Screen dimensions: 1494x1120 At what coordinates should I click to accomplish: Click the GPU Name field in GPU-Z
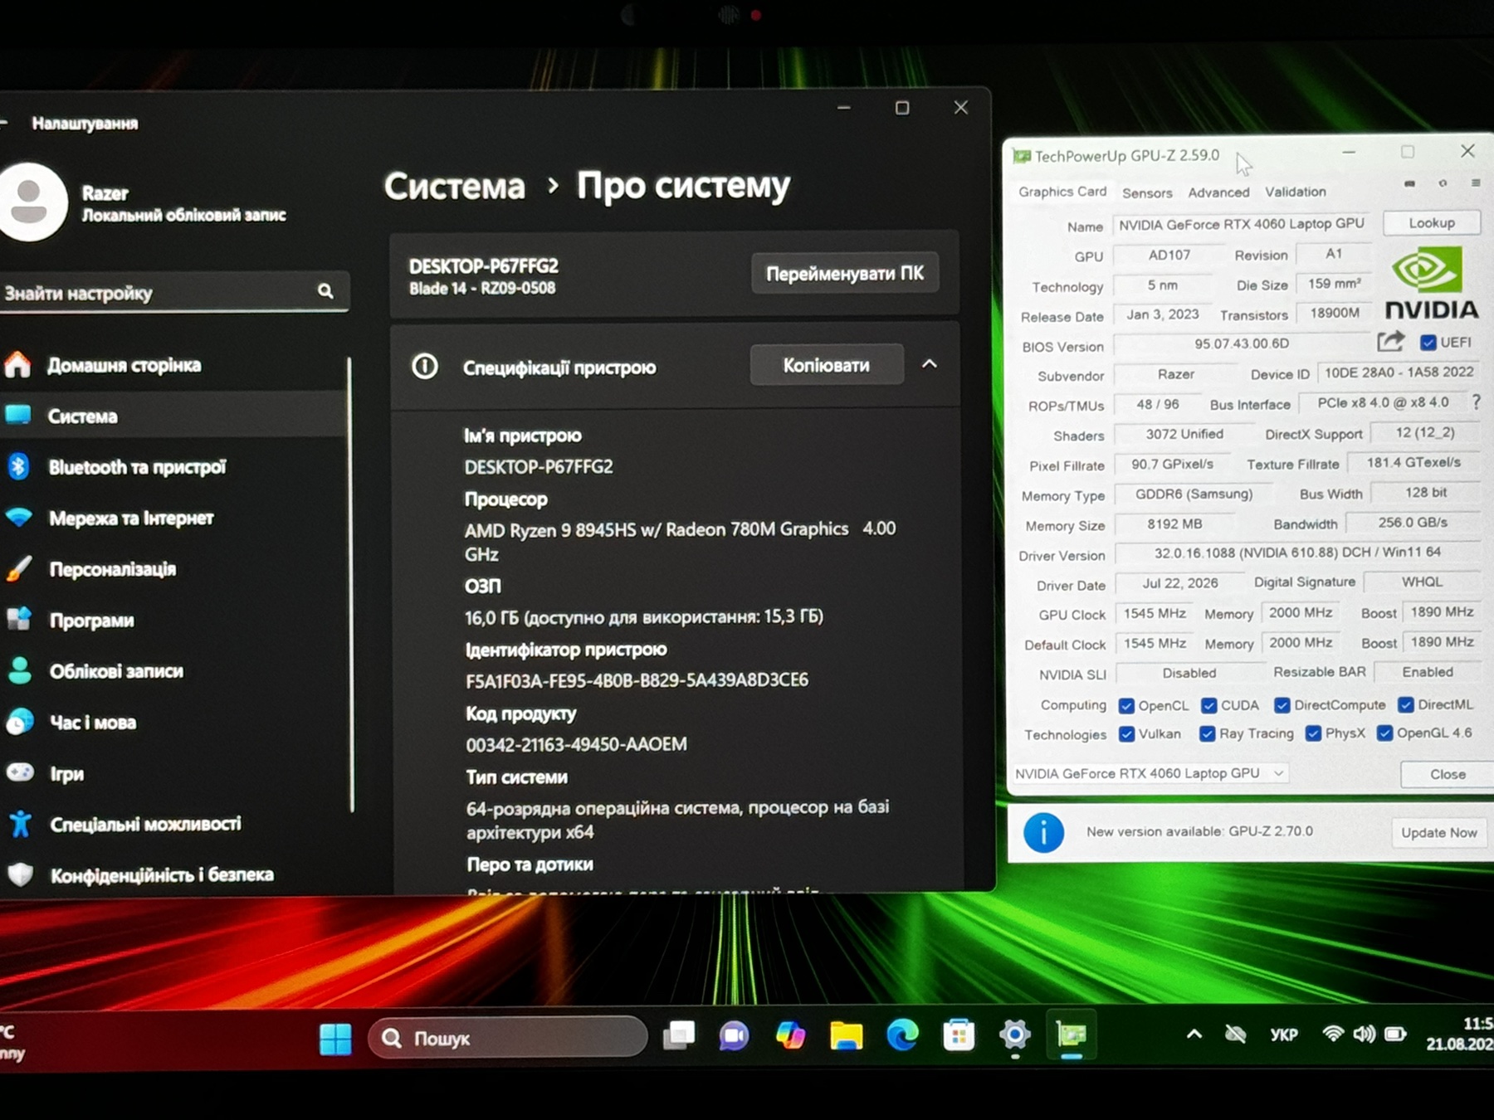[x=1242, y=224]
